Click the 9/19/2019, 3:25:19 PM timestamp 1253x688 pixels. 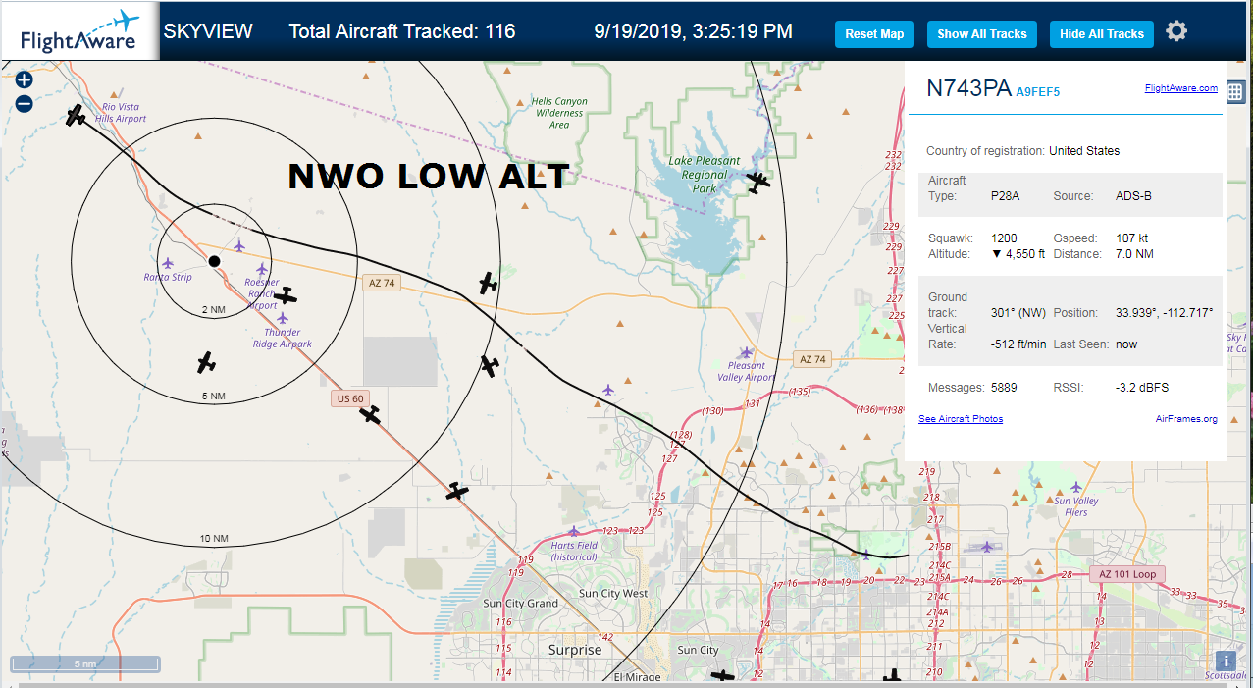(693, 31)
